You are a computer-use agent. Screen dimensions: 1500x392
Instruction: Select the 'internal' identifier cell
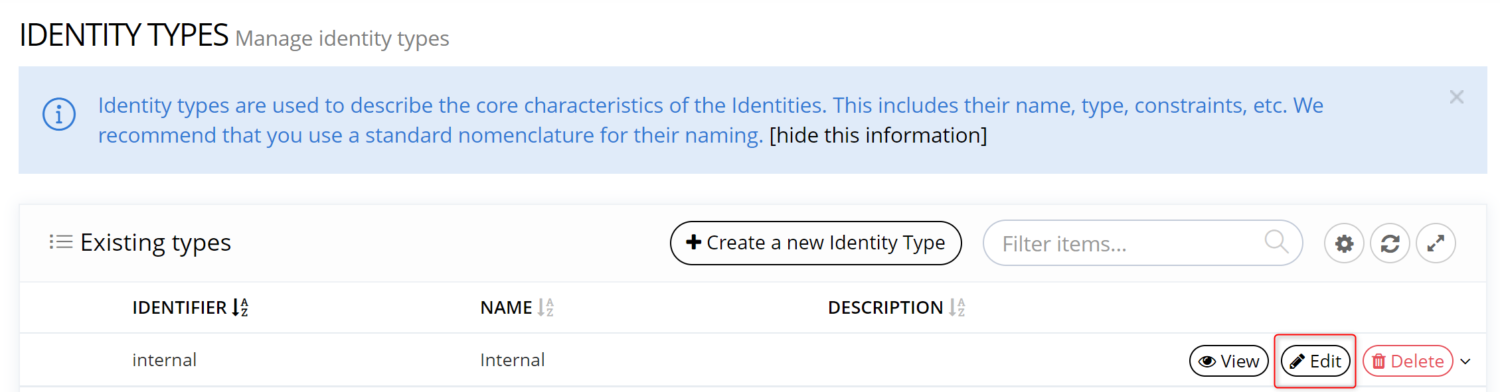pyautogui.click(x=164, y=360)
